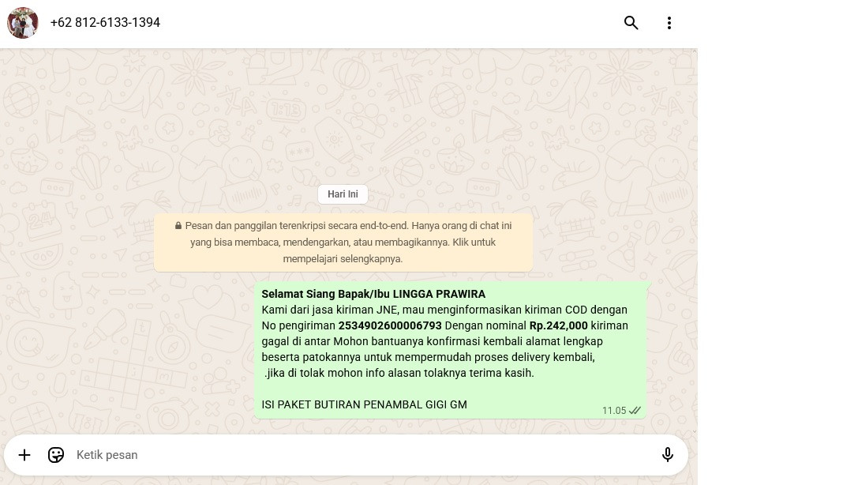Click the lock icon in encryption notice
This screenshot has height=485, width=858.
[178, 226]
